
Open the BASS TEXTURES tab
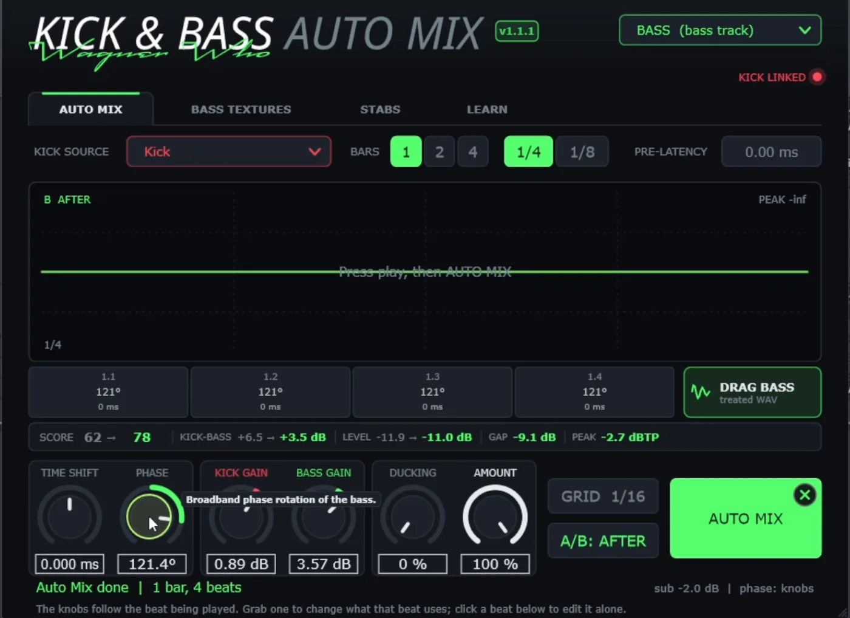(x=241, y=109)
